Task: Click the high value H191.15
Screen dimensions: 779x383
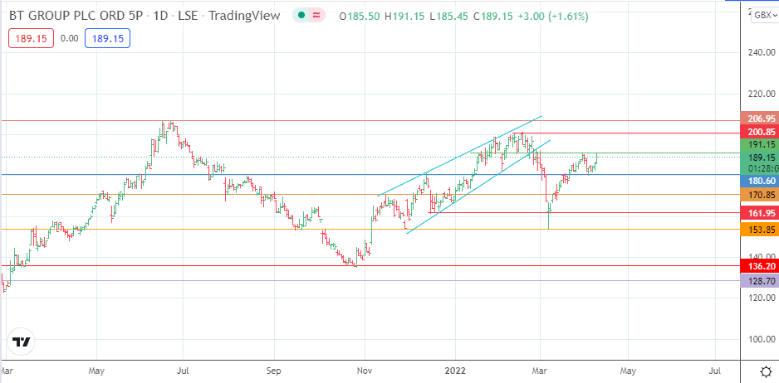Action: click(x=404, y=17)
